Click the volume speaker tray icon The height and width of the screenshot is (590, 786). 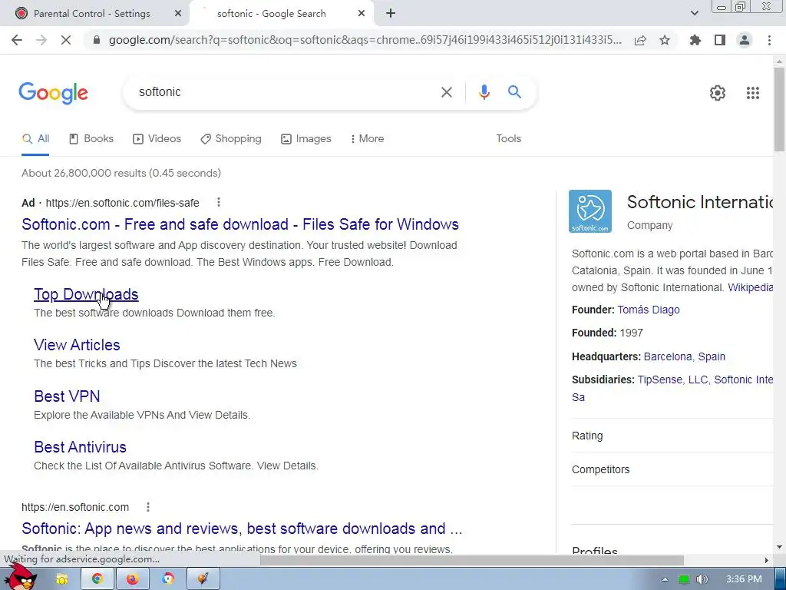702,579
